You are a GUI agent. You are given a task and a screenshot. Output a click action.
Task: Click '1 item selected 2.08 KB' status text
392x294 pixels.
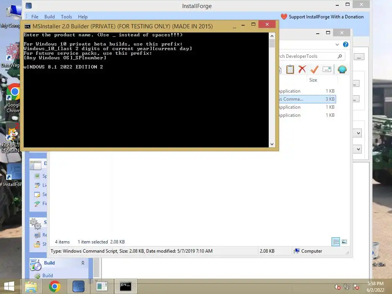101,242
